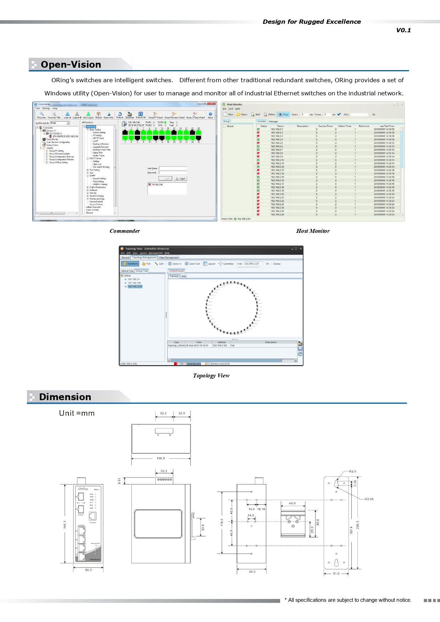Click Display button in Topology View toolbar
Image resolution: width=440 pixels, height=622 pixels.
point(277,264)
